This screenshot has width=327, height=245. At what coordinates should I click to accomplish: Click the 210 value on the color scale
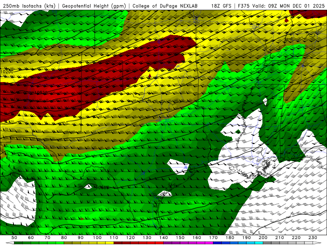[x=280, y=238]
